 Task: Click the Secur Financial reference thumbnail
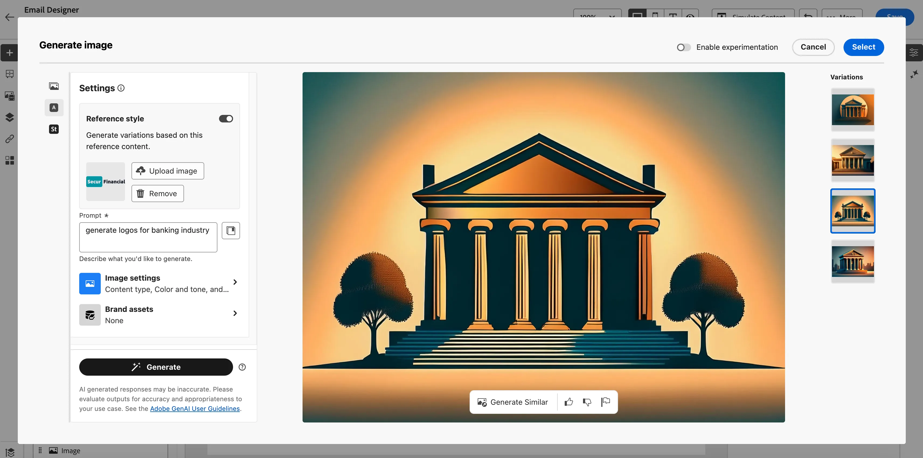pos(106,182)
